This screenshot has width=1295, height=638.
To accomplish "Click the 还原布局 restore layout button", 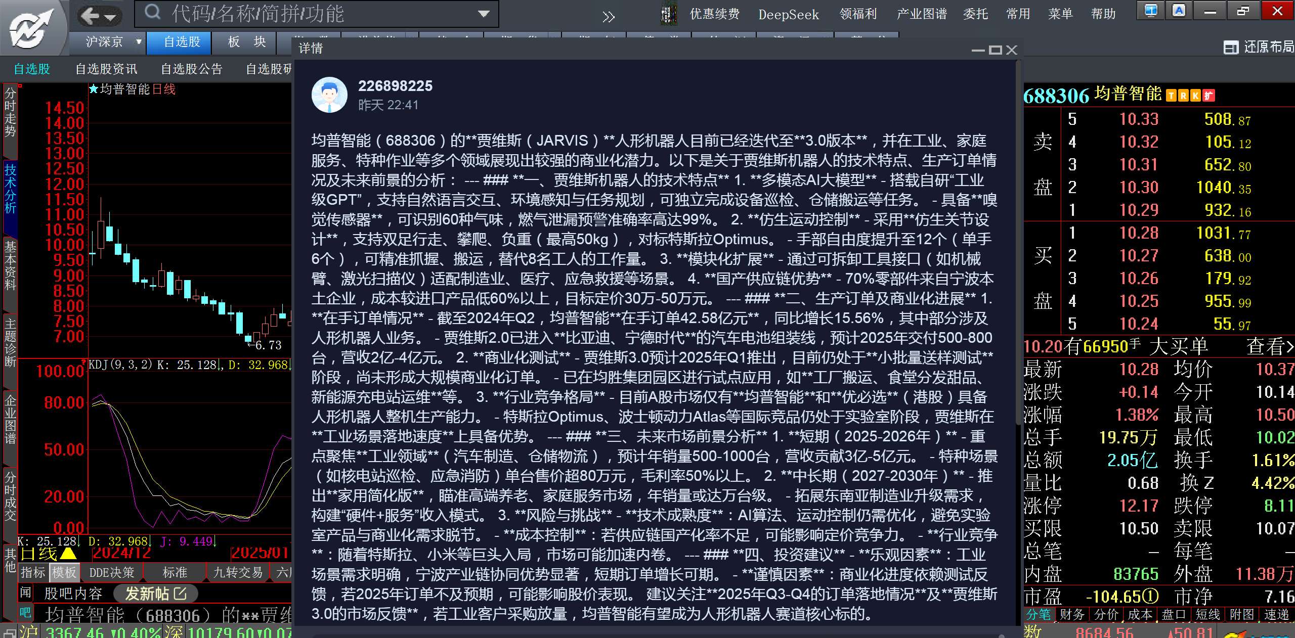I will (1259, 47).
